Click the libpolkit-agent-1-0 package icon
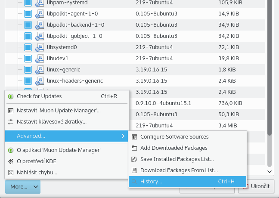This screenshot has width=279, height=198. click(x=40, y=14)
